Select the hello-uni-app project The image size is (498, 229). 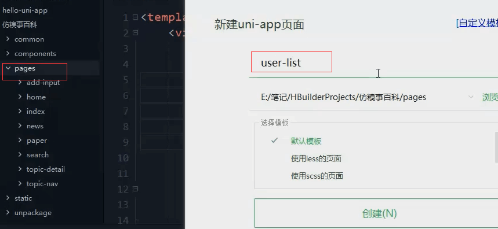pos(25,10)
